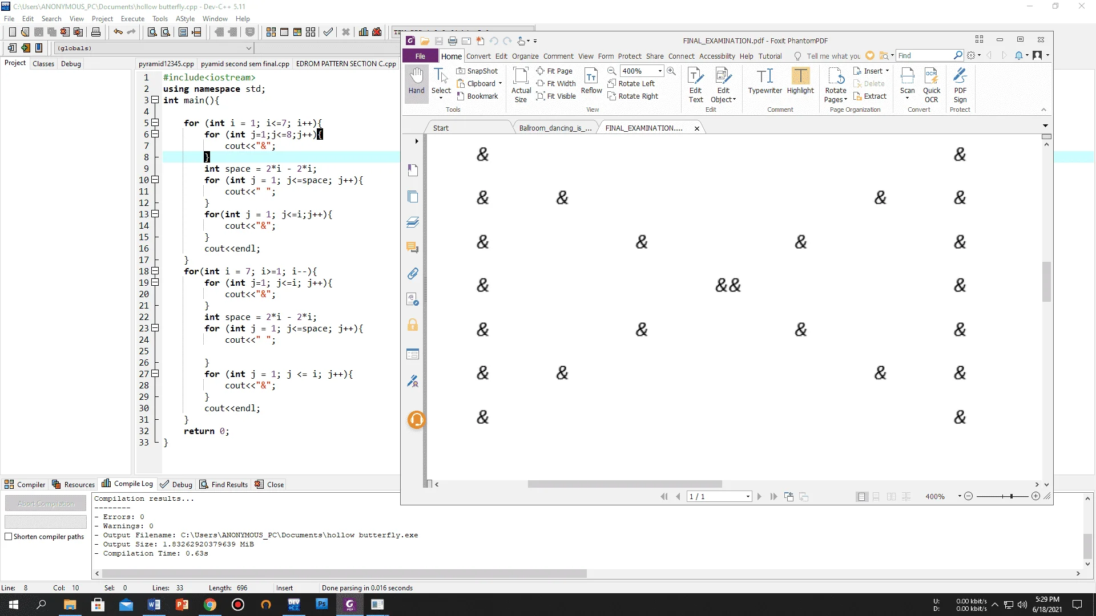Collapse the fold at code line 5
The height and width of the screenshot is (616, 1096).
tap(155, 123)
